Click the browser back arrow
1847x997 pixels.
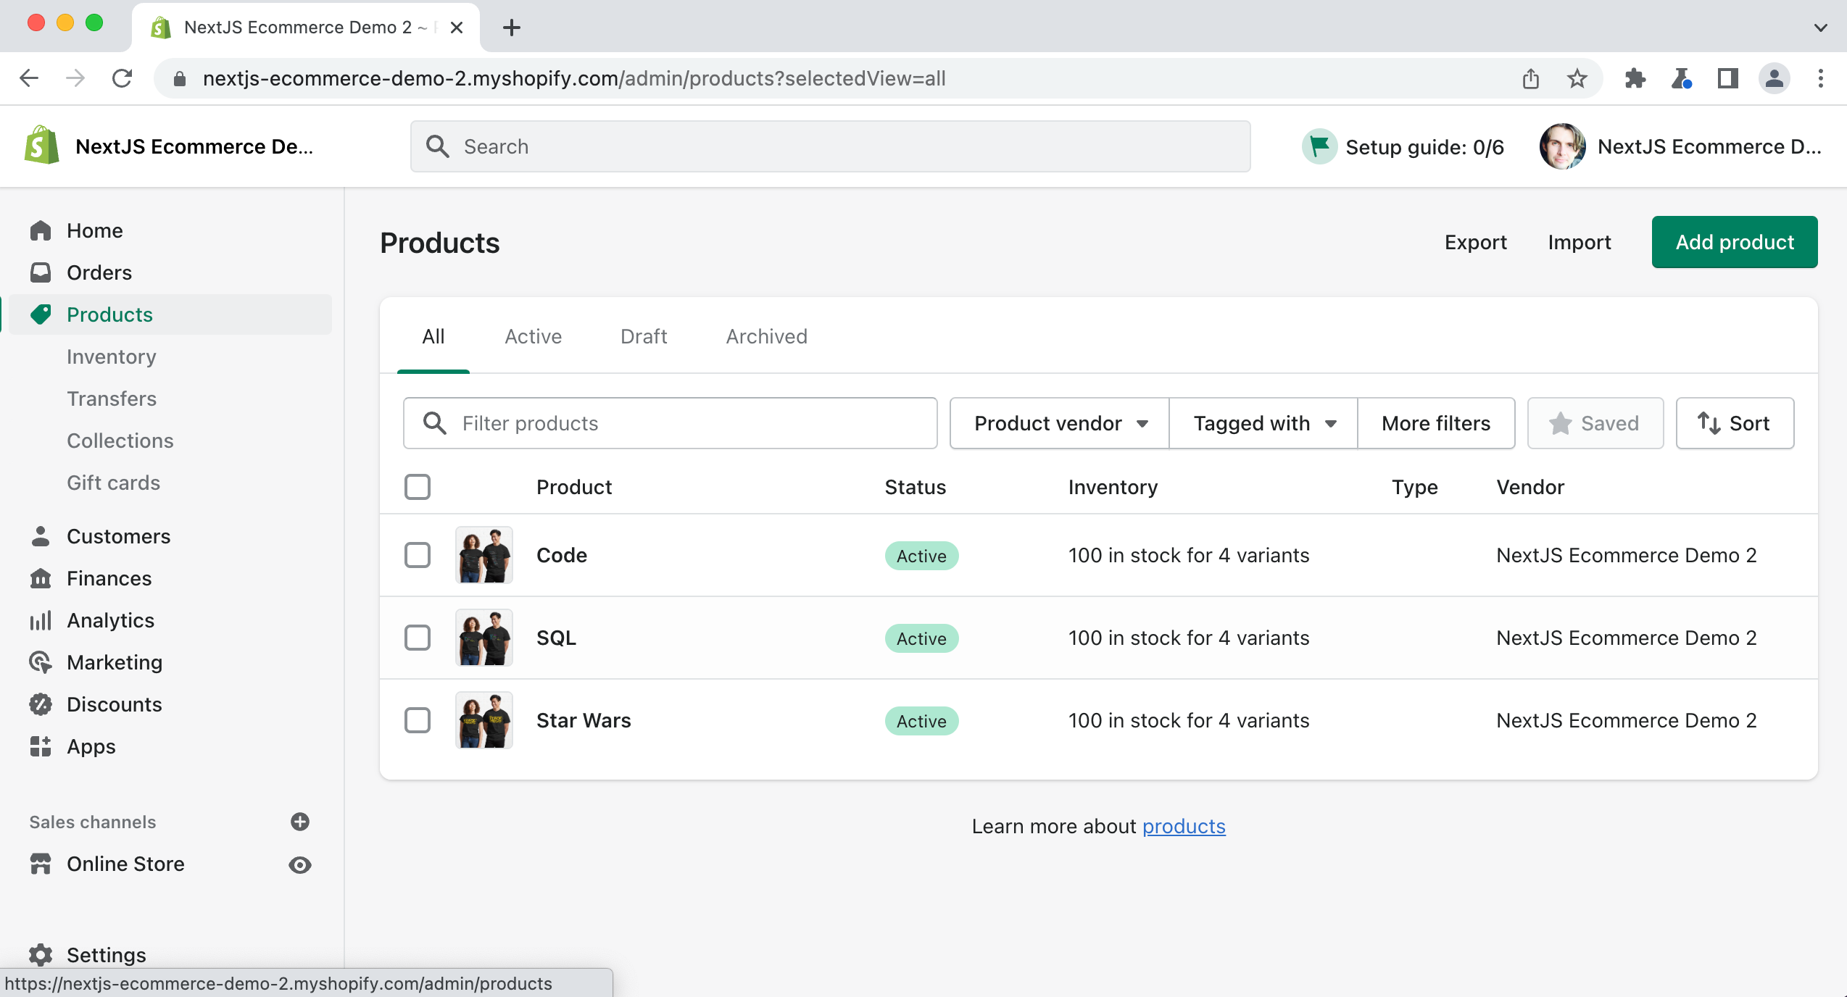29,78
